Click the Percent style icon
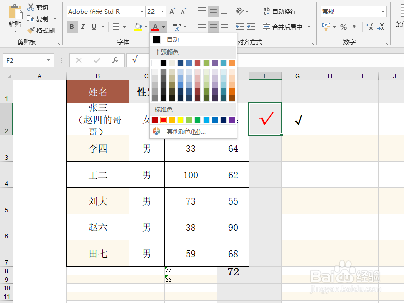The width and height of the screenshot is (404, 303). pyautogui.click(x=344, y=27)
